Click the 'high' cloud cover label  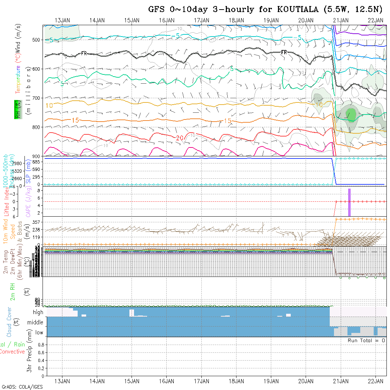coord(38,312)
